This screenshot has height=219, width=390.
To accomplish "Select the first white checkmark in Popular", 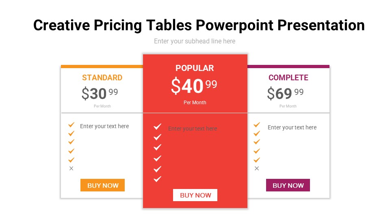I will pyautogui.click(x=158, y=127).
